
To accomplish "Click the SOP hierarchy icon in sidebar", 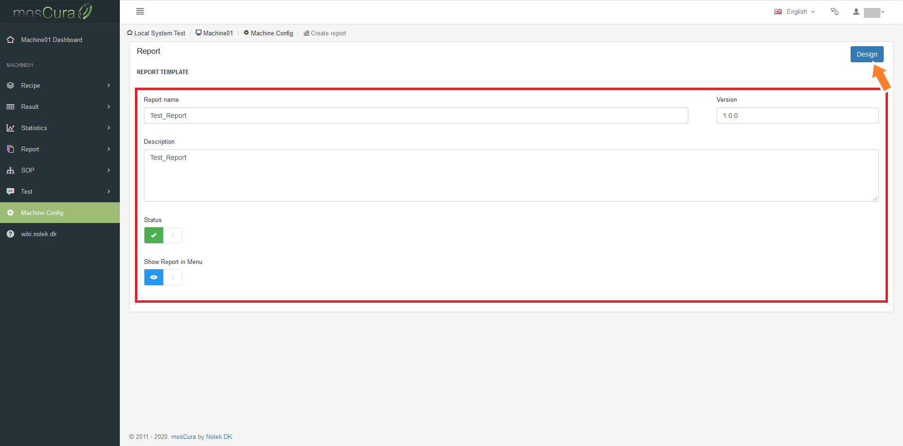I will (10, 170).
